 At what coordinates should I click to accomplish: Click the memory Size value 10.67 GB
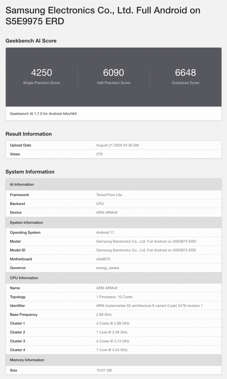(x=104, y=370)
